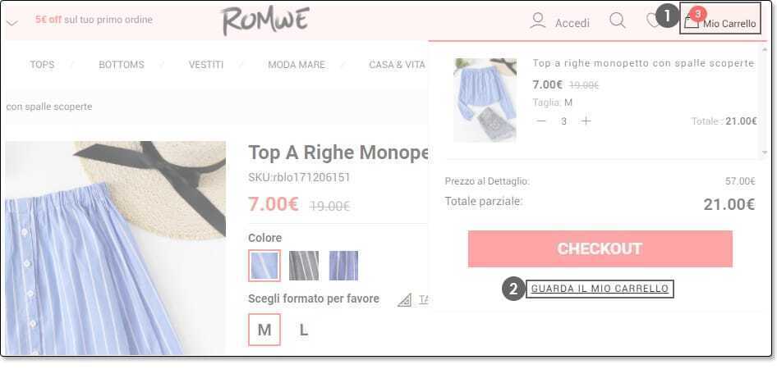The width and height of the screenshot is (777, 369).
Task: Open the size guide ruler icon
Action: pos(405,299)
